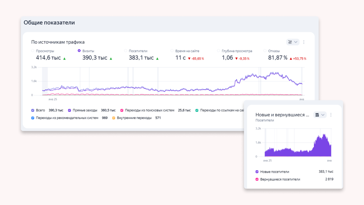Click chart type icon in visitors widget
This screenshot has width=364, height=205.
click(317, 115)
